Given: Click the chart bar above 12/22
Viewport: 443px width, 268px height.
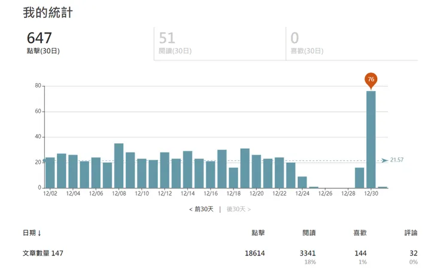Looking at the screenshot, I should (280, 173).
